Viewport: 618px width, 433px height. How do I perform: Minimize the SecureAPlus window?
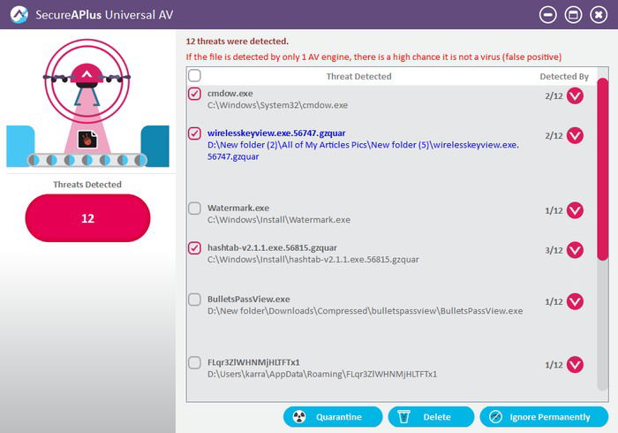(548, 15)
